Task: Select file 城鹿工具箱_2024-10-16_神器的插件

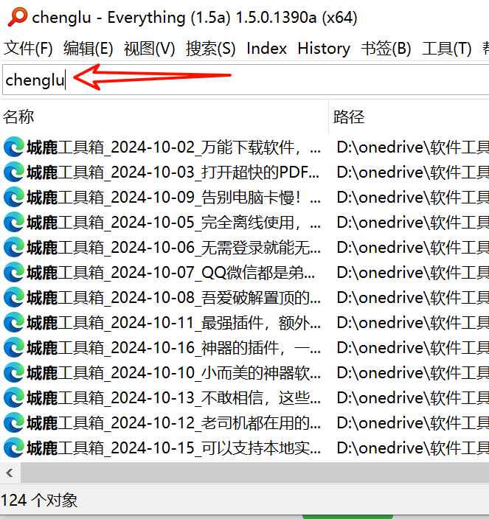Action: click(x=174, y=348)
